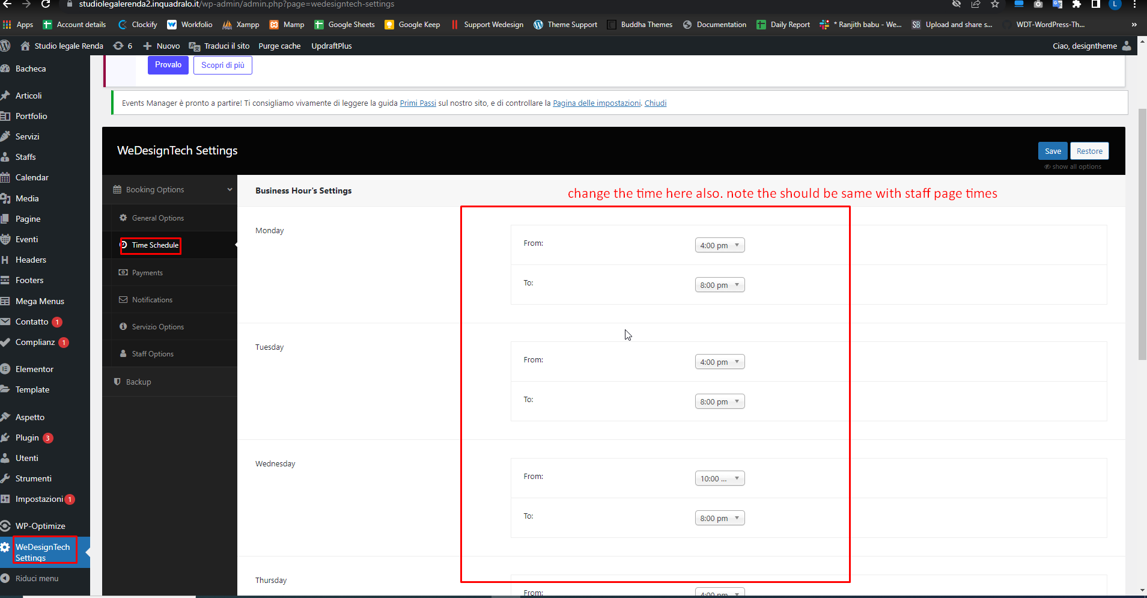This screenshot has width=1147, height=598.
Task: Click the Mega Menus sidebar icon
Action: coord(5,301)
